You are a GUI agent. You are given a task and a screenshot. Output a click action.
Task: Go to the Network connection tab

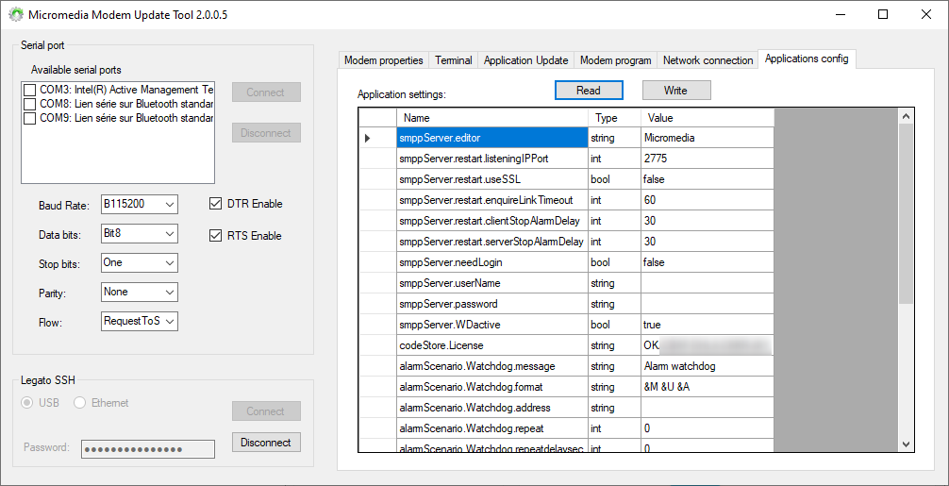point(708,60)
